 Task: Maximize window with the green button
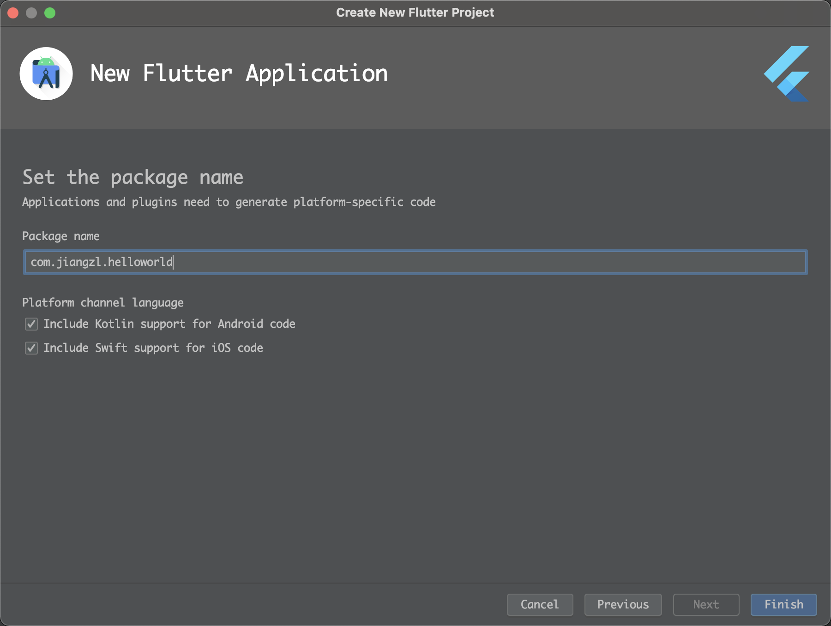pyautogui.click(x=50, y=13)
